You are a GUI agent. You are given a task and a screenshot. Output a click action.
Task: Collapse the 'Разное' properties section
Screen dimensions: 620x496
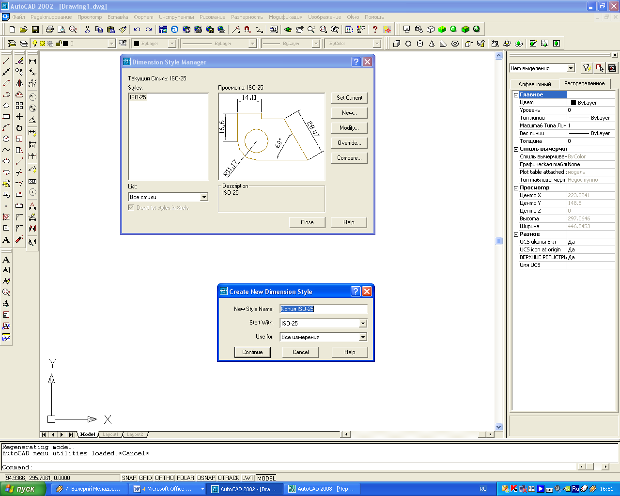tap(516, 234)
